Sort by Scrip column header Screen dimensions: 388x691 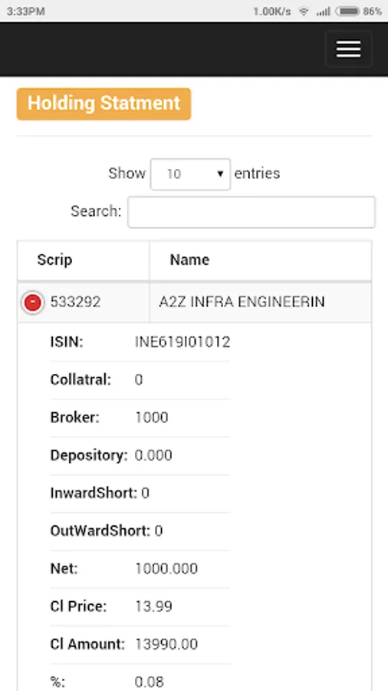pyautogui.click(x=83, y=260)
